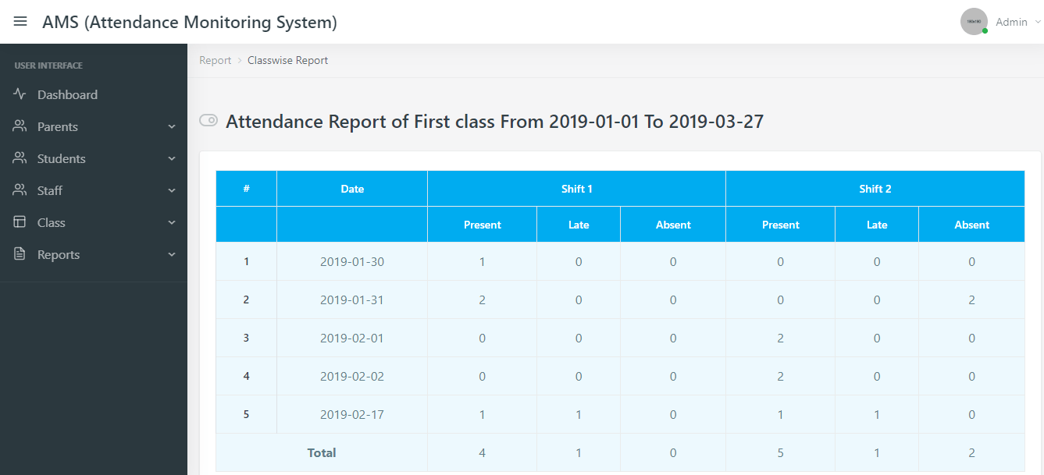This screenshot has height=475, width=1044.
Task: Click the Staff icon in sidebar
Action: (20, 190)
